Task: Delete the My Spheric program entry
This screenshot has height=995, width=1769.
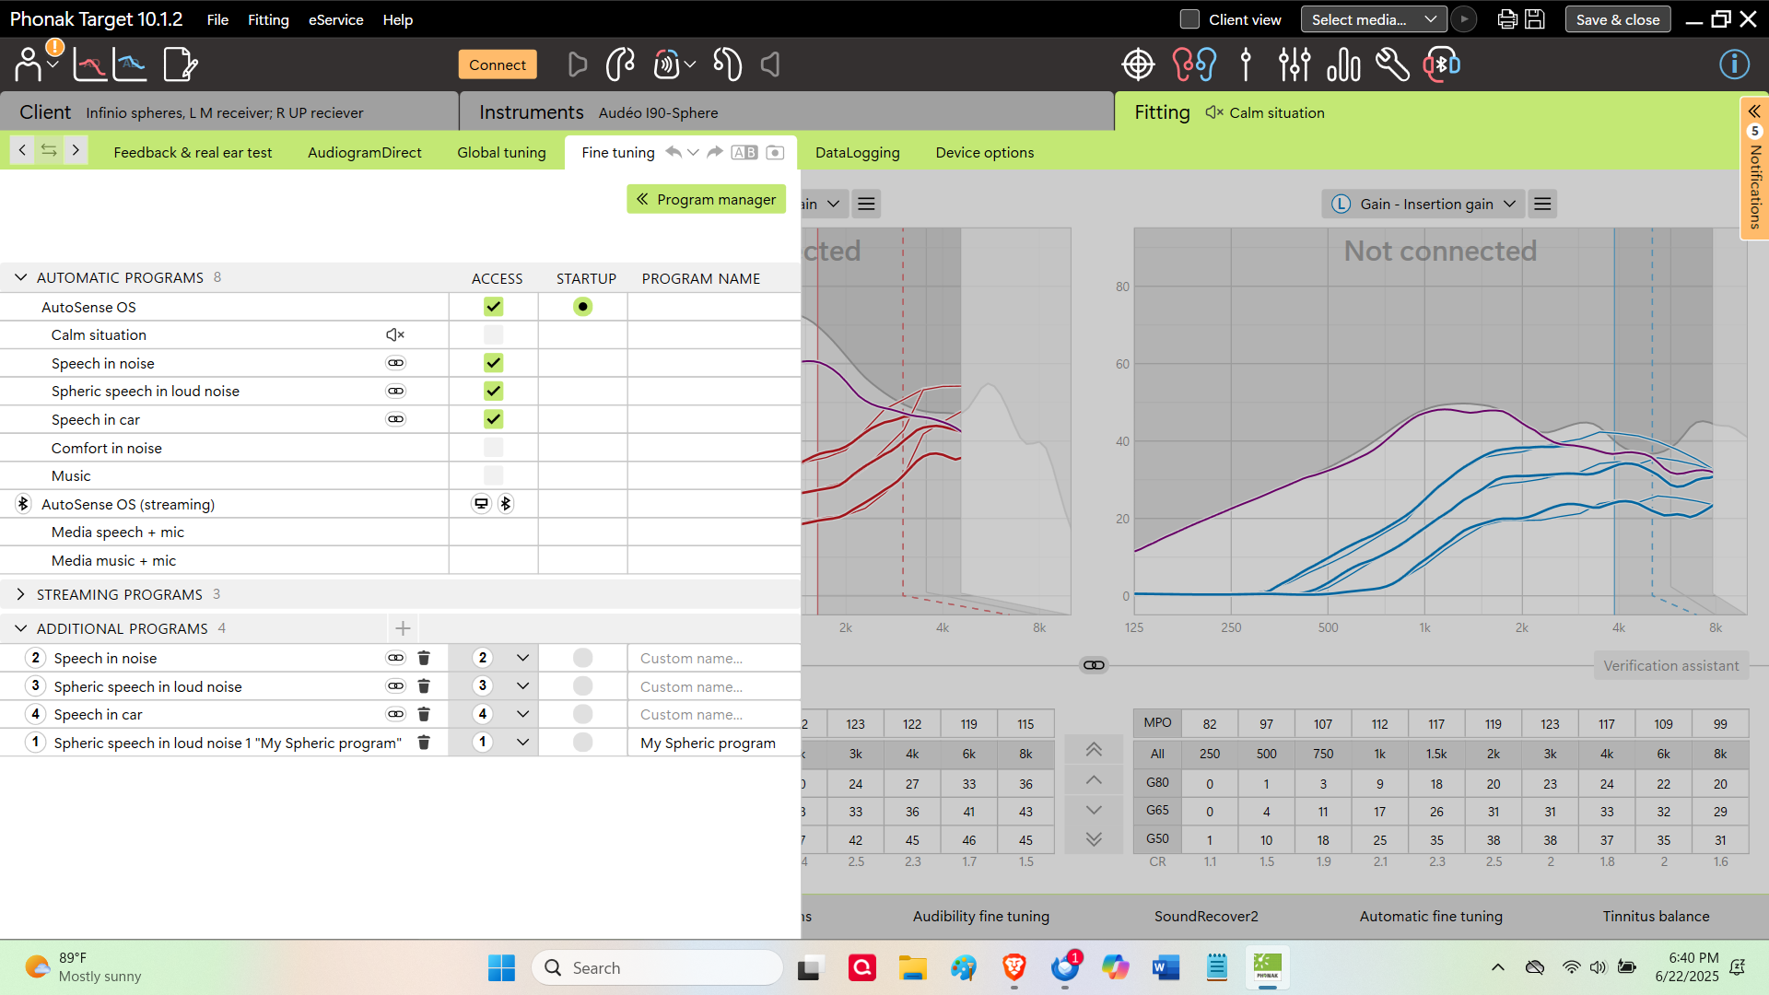Action: coord(424,743)
